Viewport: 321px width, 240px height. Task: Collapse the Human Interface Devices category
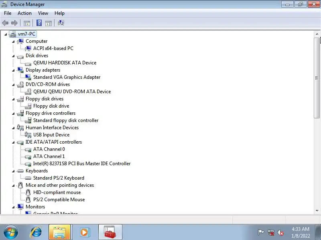point(13,128)
